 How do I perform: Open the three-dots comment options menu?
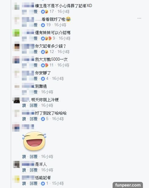(x=139, y=18)
